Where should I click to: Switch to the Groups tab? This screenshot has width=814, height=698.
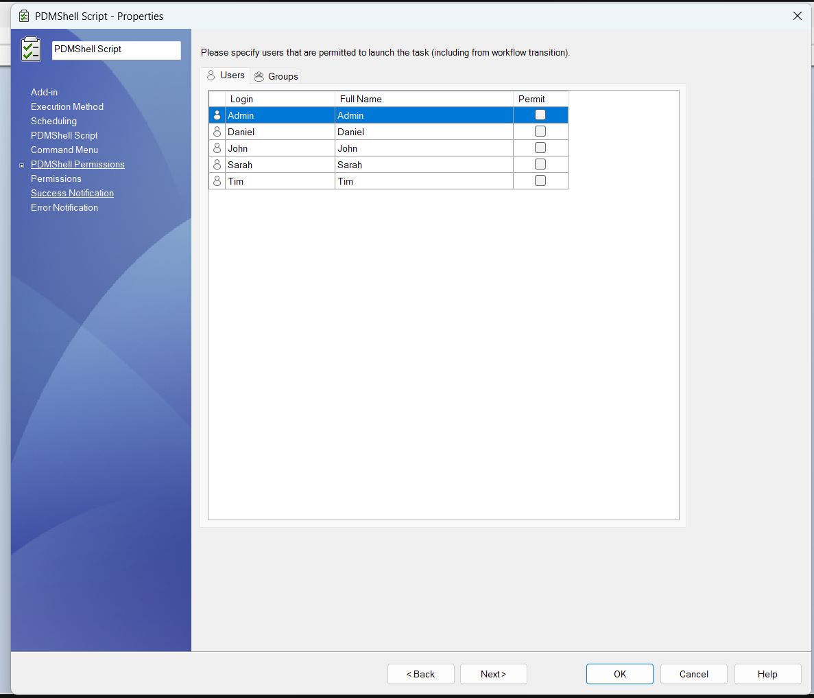pyautogui.click(x=276, y=76)
